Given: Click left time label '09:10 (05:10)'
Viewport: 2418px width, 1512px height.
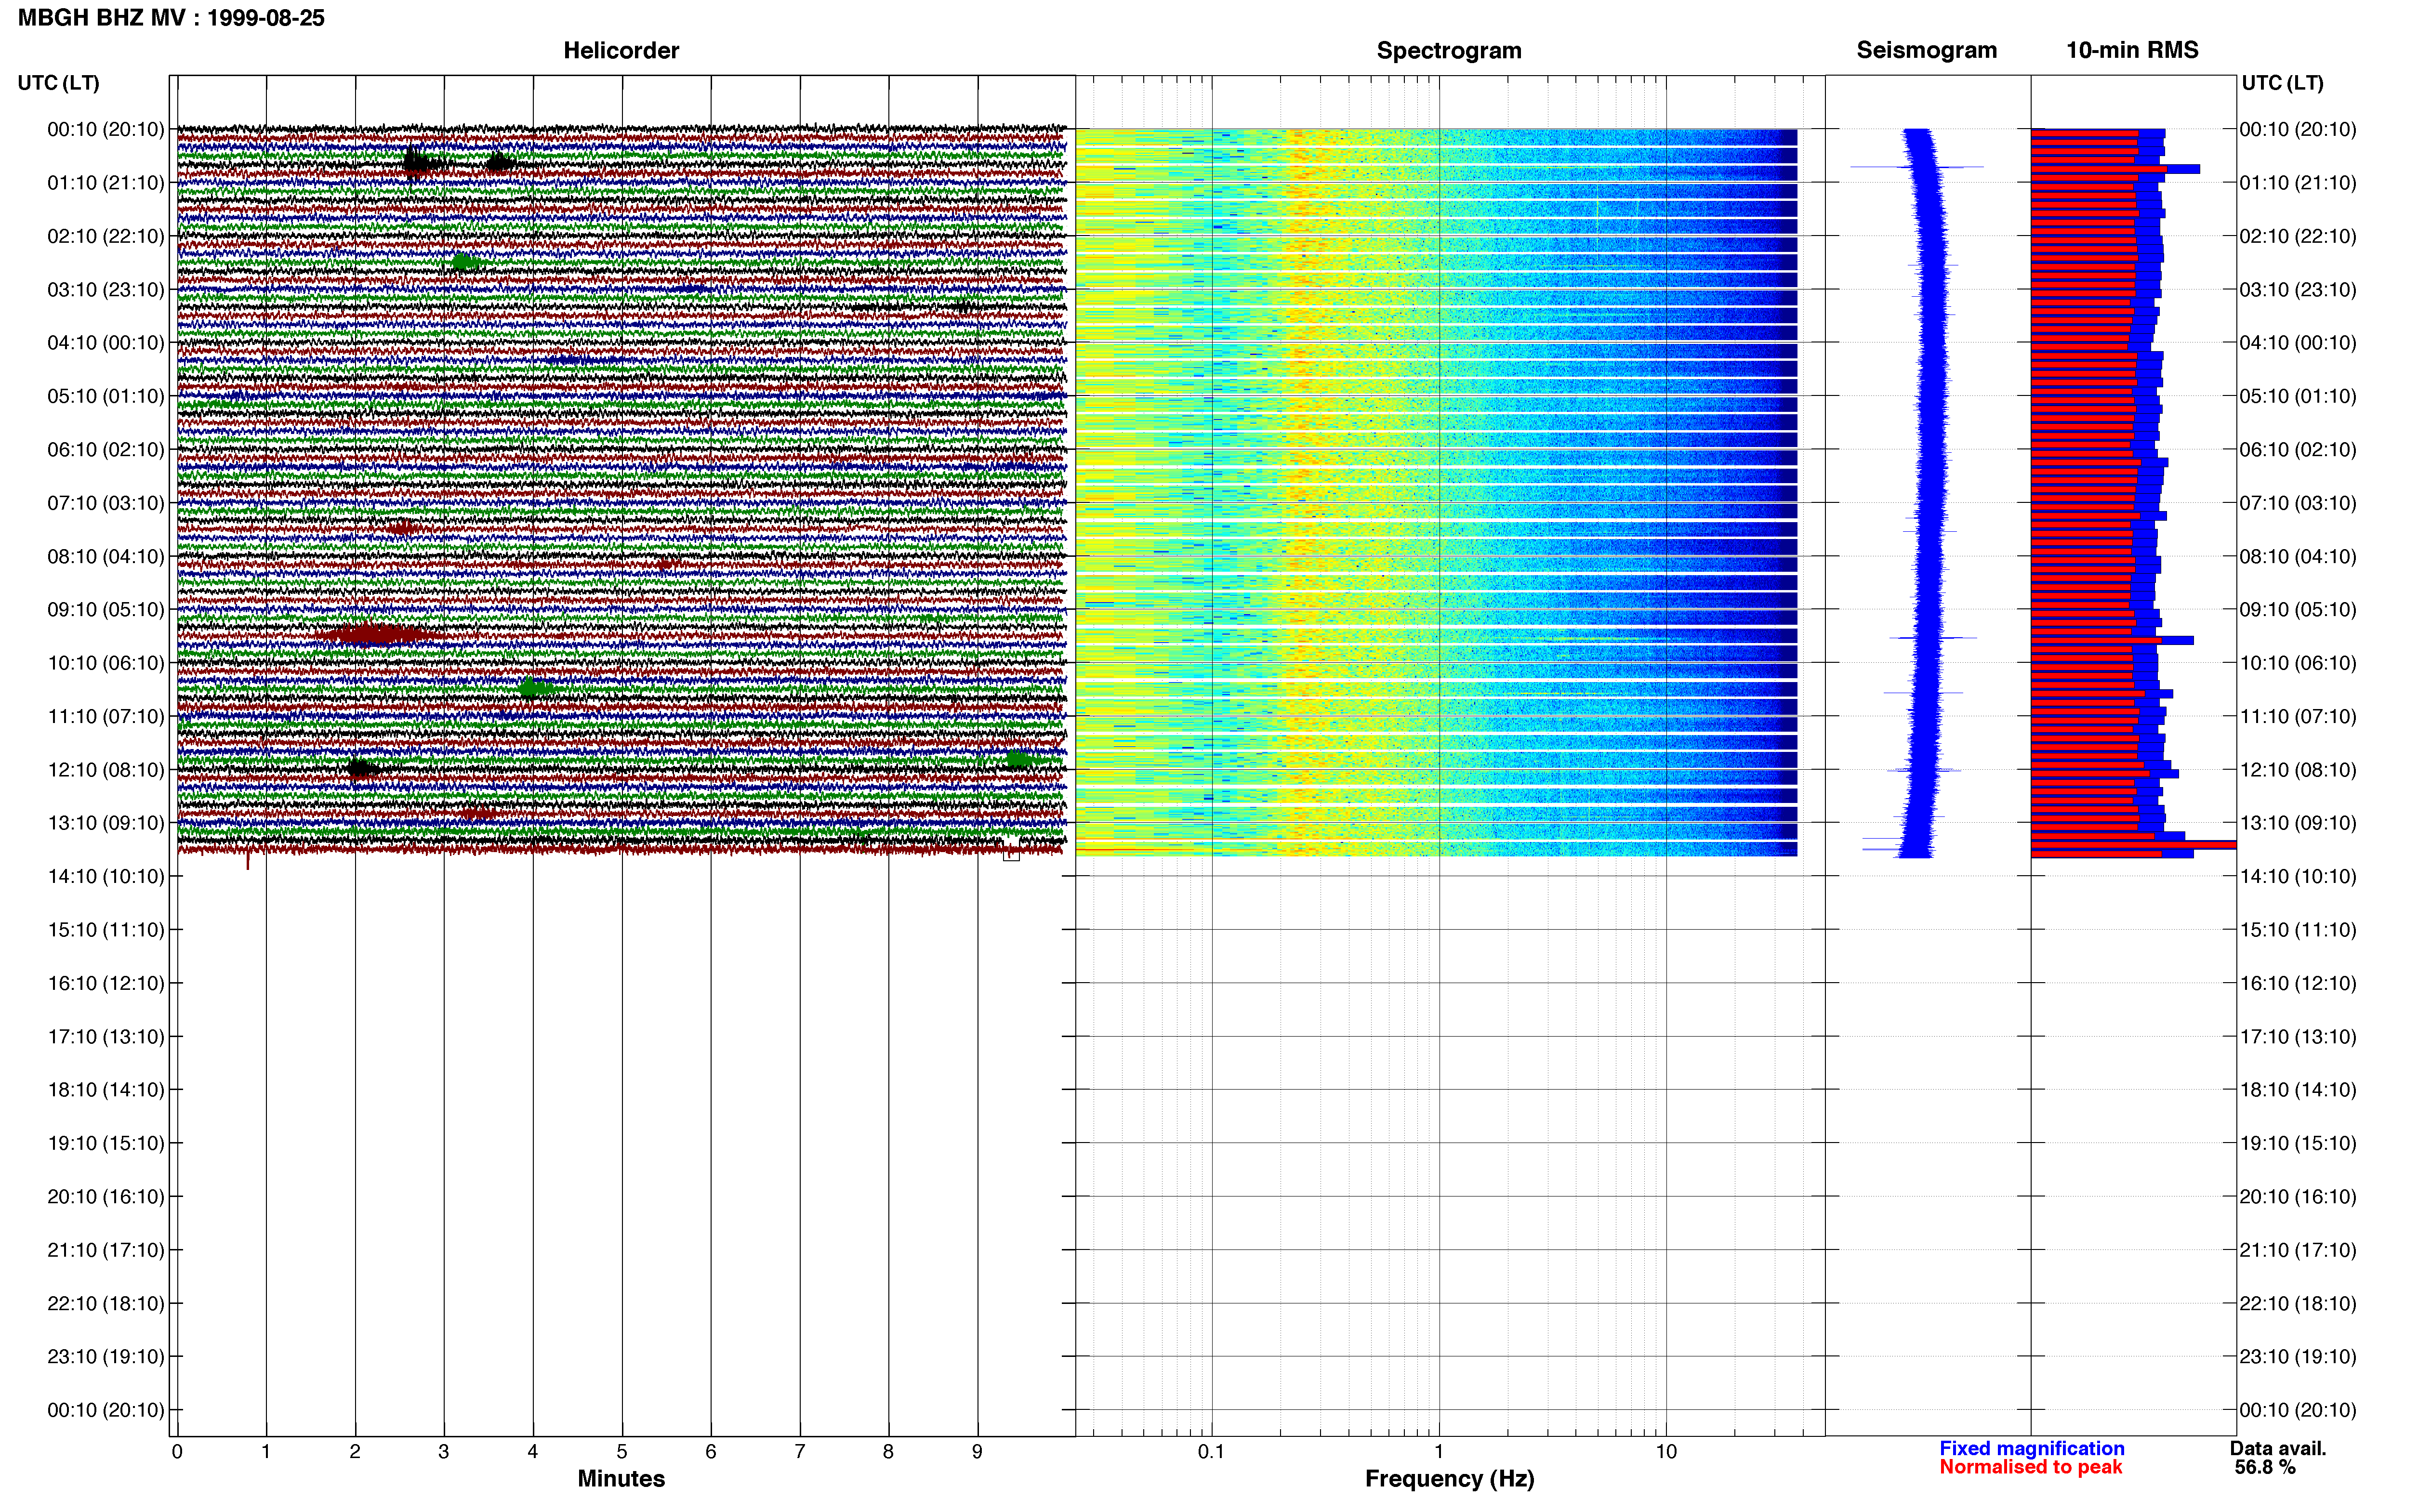Looking at the screenshot, I should click(x=106, y=610).
